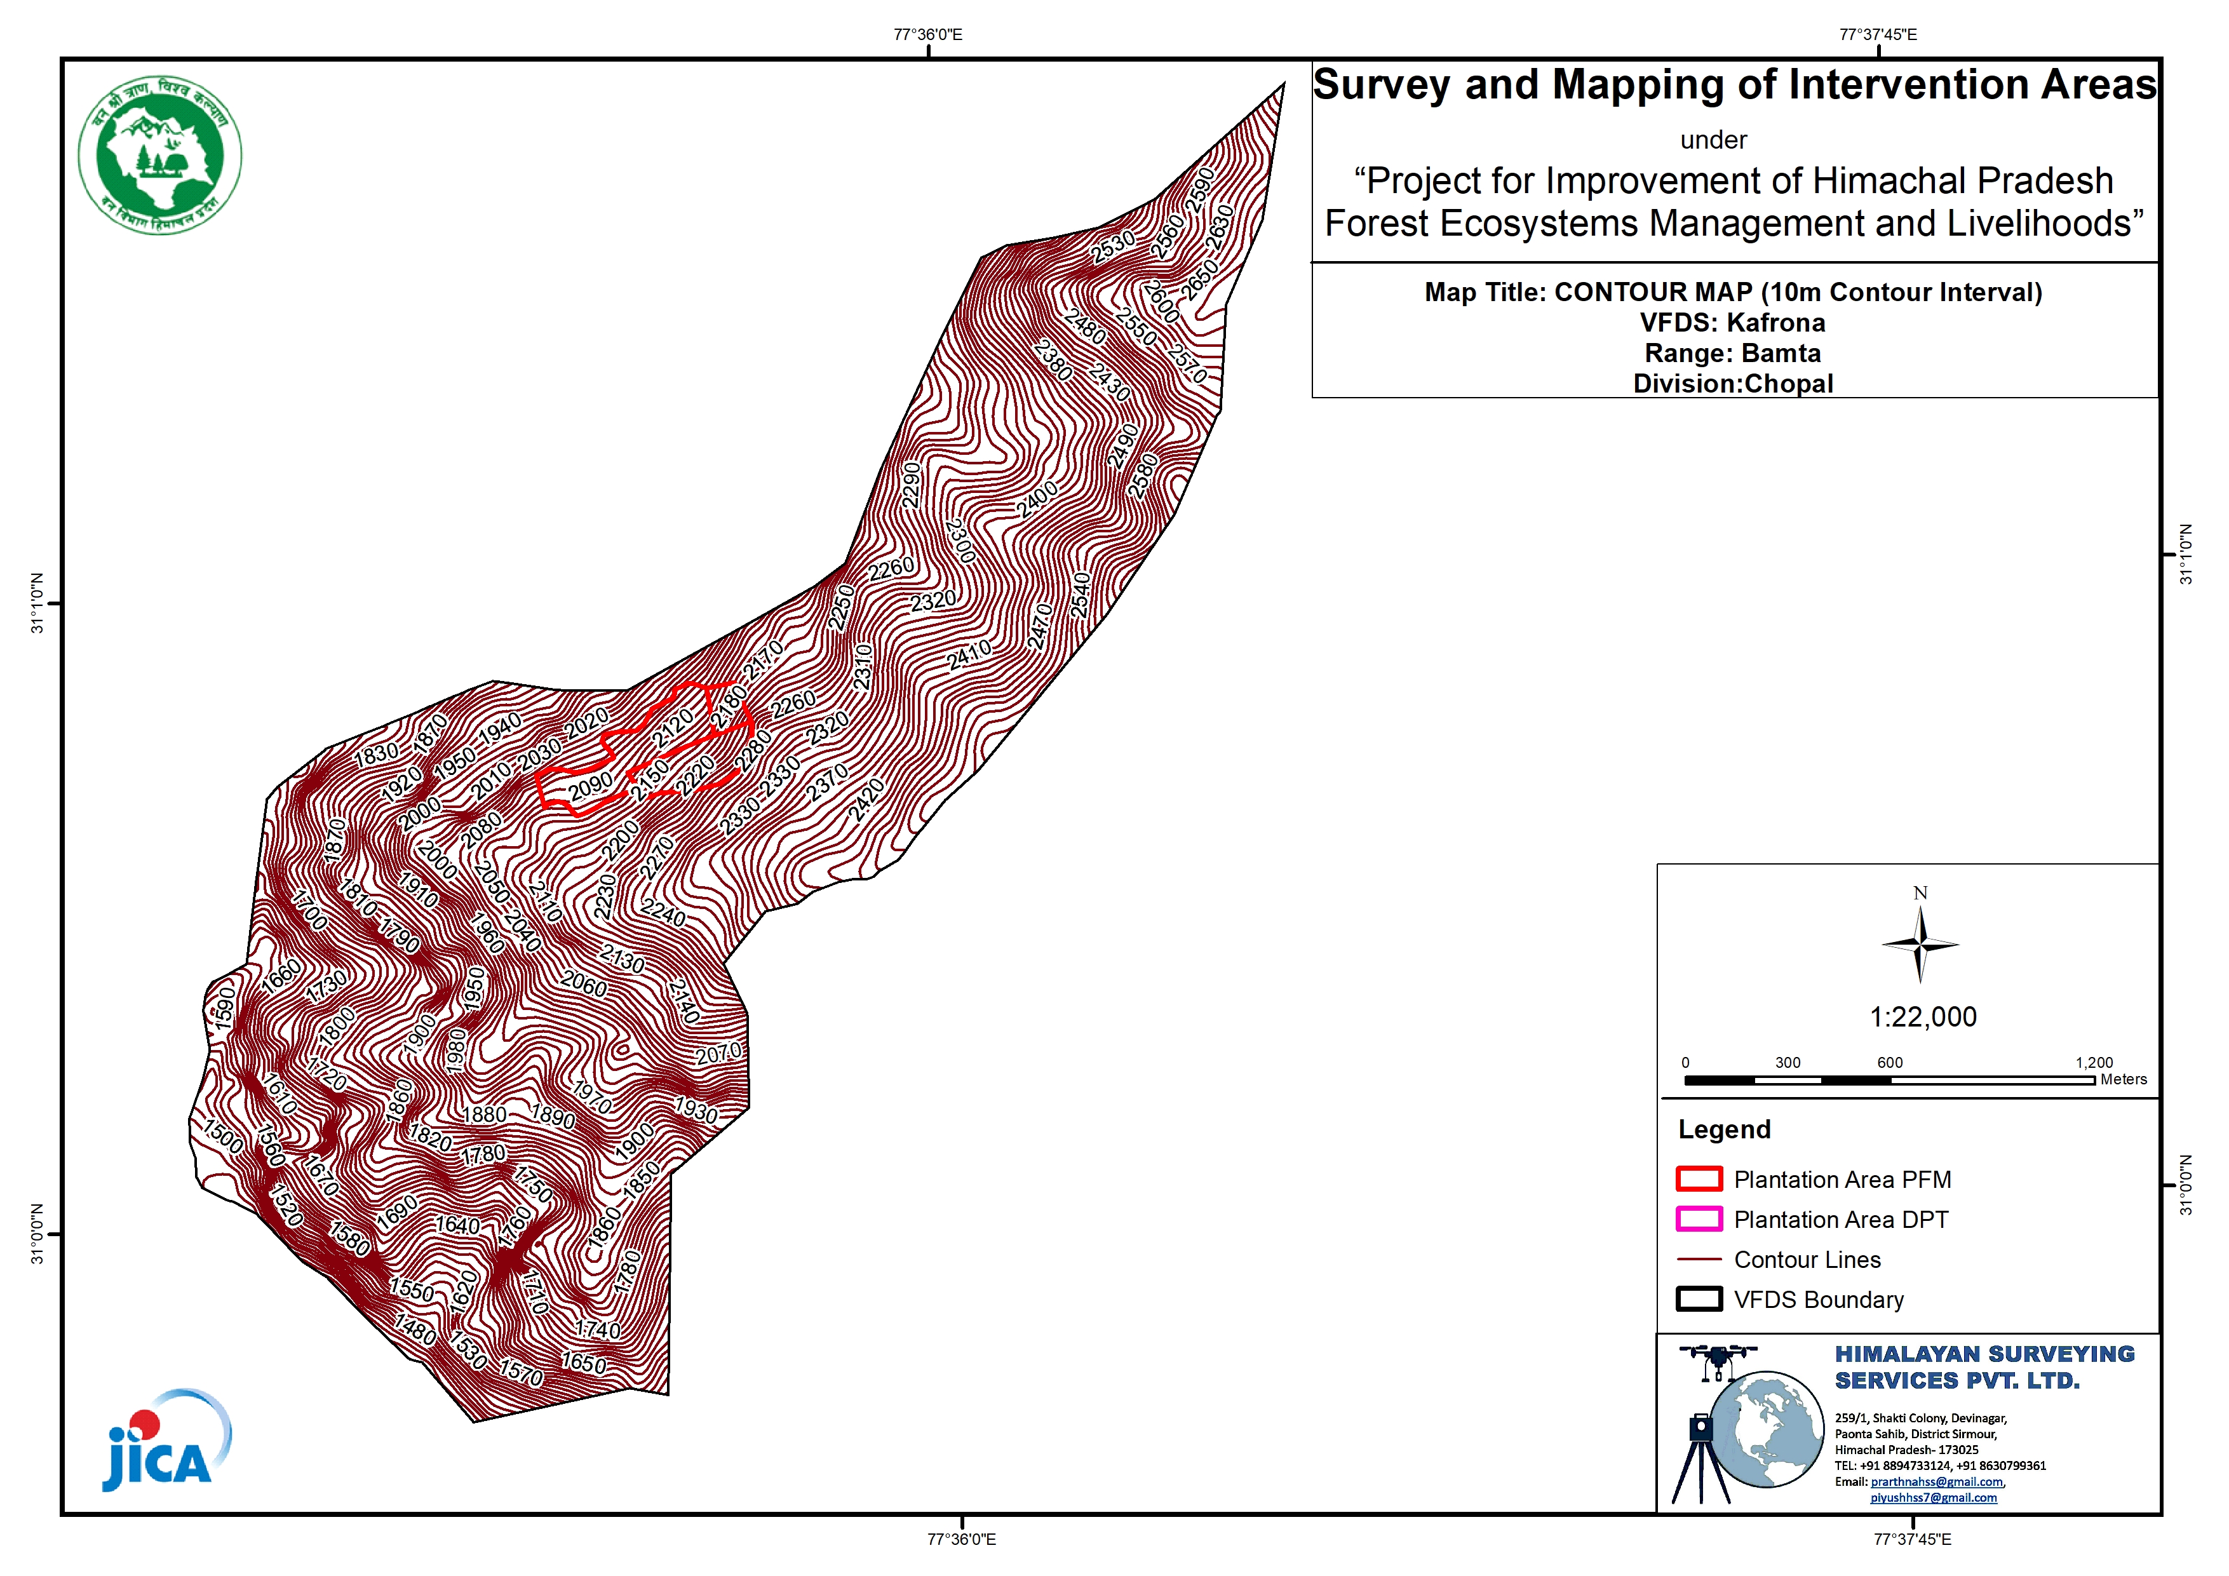Click the 2400 contour label
Viewport: 2229px width, 1576px height.
(1037, 500)
